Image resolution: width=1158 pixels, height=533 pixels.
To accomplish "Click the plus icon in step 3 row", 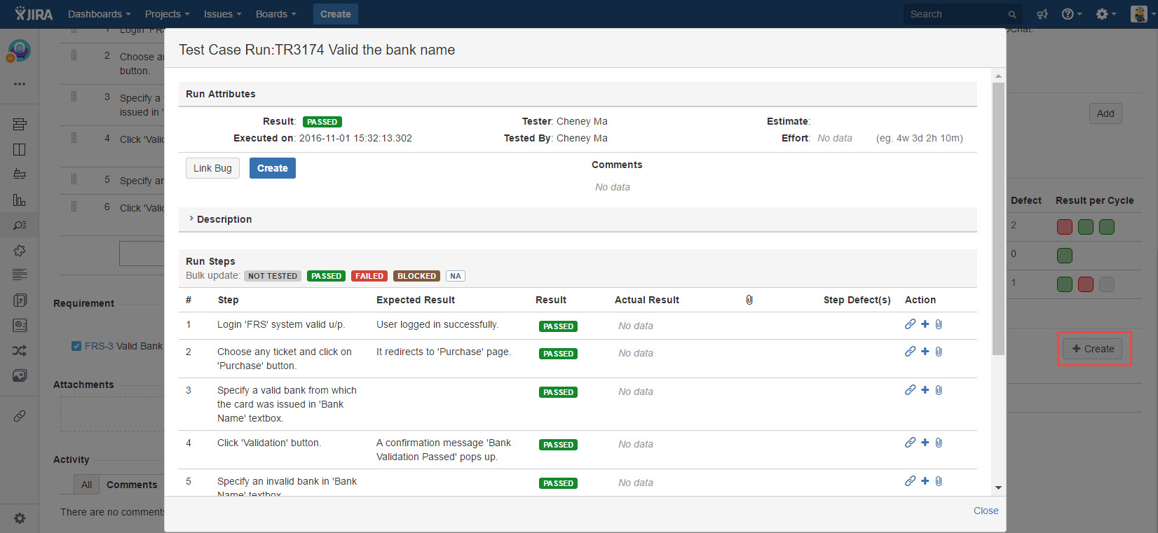I will pos(925,390).
